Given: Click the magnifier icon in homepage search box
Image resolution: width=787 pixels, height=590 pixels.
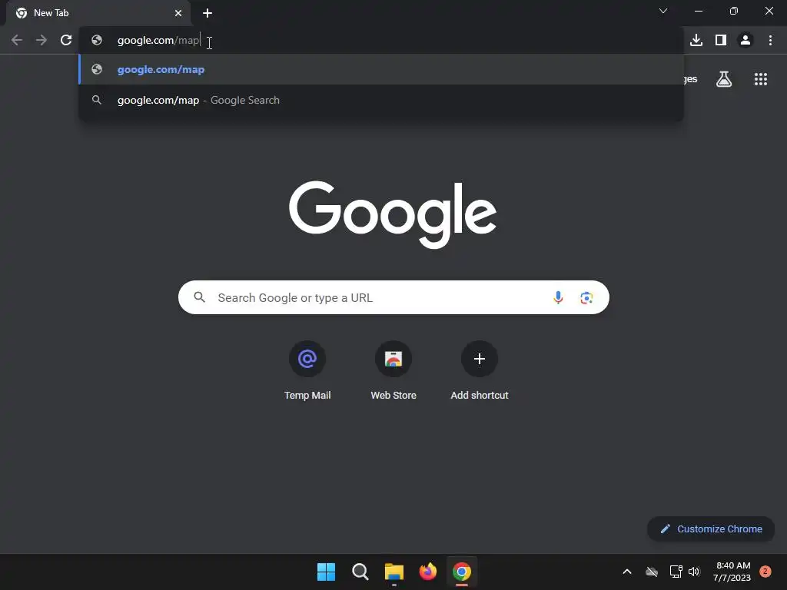Looking at the screenshot, I should tap(200, 297).
